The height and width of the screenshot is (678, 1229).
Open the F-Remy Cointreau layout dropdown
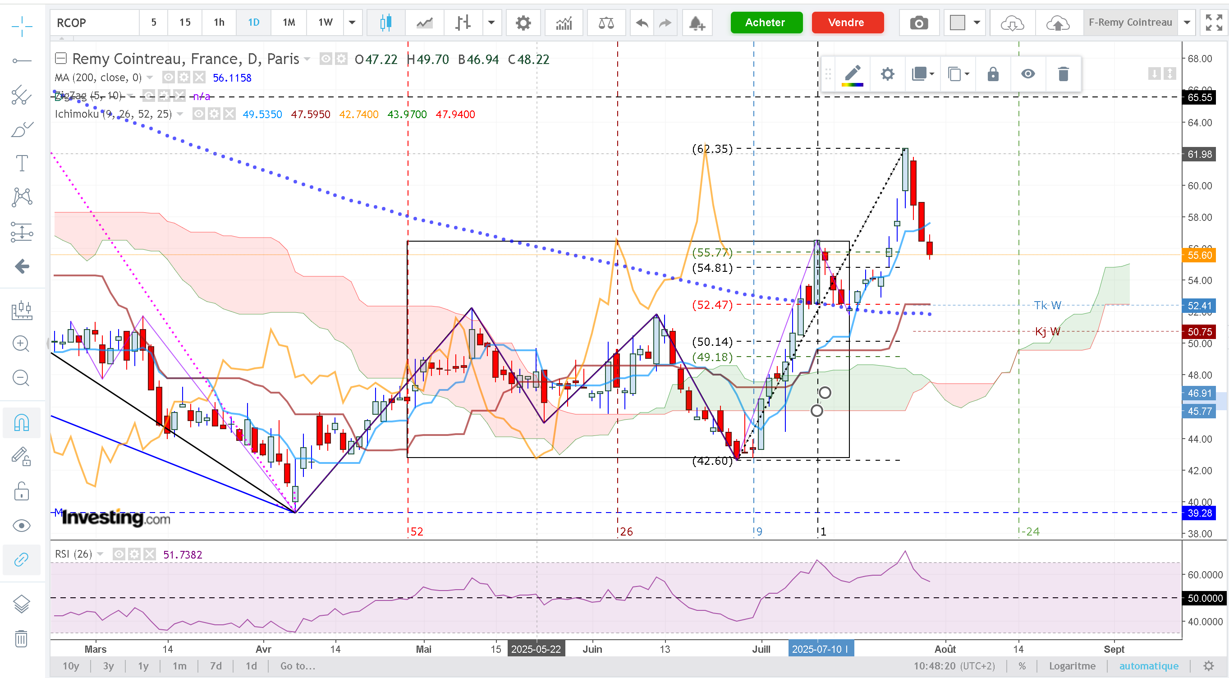tap(1187, 23)
